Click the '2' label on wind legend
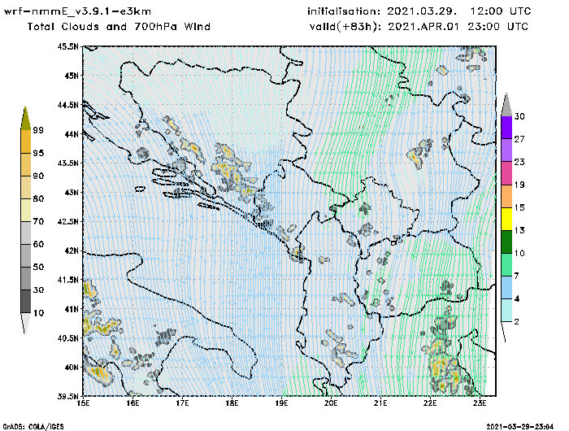The width and height of the screenshot is (569, 431). [516, 322]
